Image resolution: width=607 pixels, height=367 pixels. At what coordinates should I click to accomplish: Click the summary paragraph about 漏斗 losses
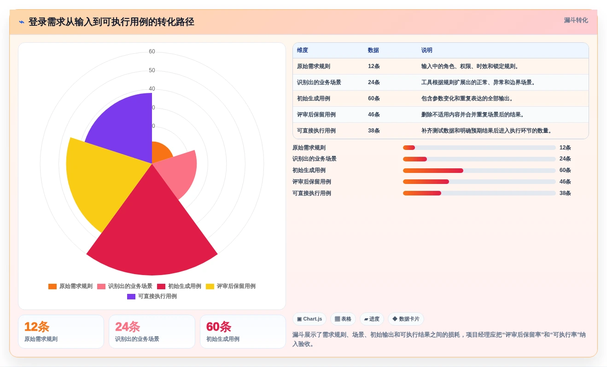439,339
